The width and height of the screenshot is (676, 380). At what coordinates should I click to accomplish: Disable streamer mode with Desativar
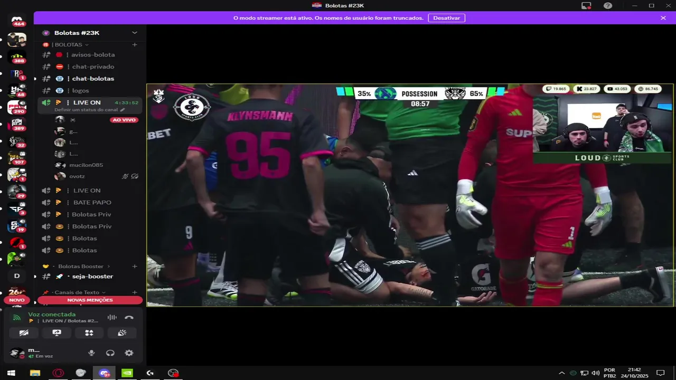(446, 18)
